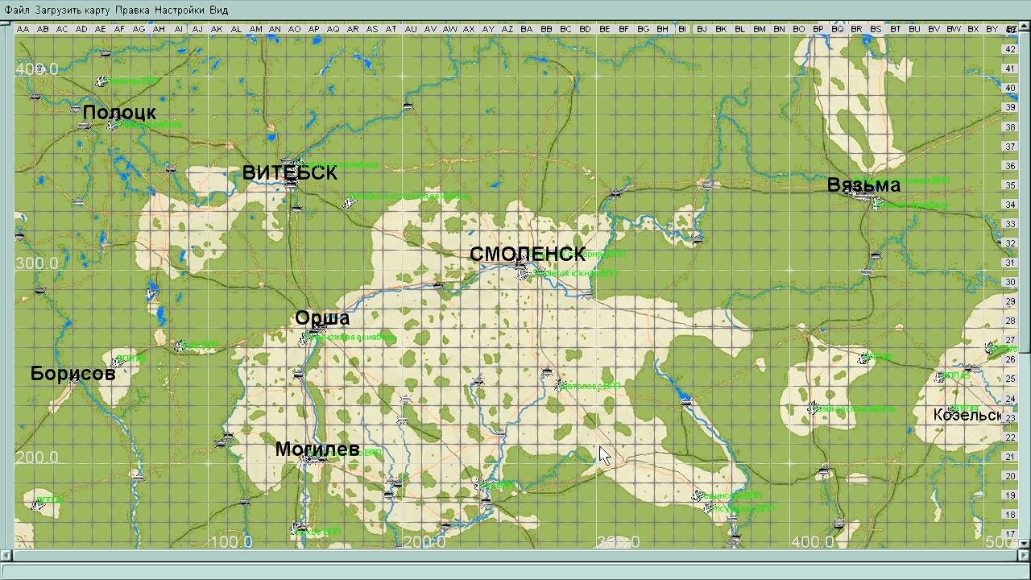This screenshot has height=580, width=1031.
Task: Select the Могилев ВПП airfield icon
Action: pyautogui.click(x=307, y=459)
